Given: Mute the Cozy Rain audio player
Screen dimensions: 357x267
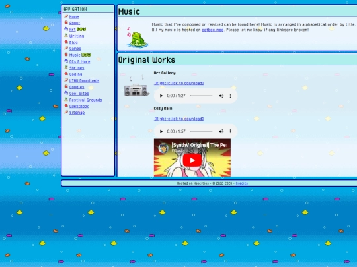Looking at the screenshot, I should coord(221,131).
